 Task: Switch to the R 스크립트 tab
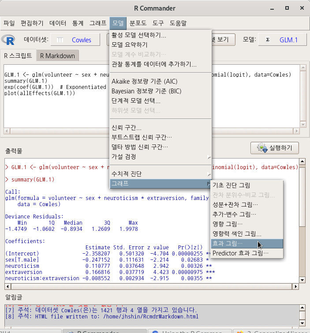coord(18,55)
